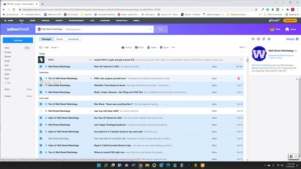
Task: Open the calendar panel icon
Action: (x=258, y=39)
